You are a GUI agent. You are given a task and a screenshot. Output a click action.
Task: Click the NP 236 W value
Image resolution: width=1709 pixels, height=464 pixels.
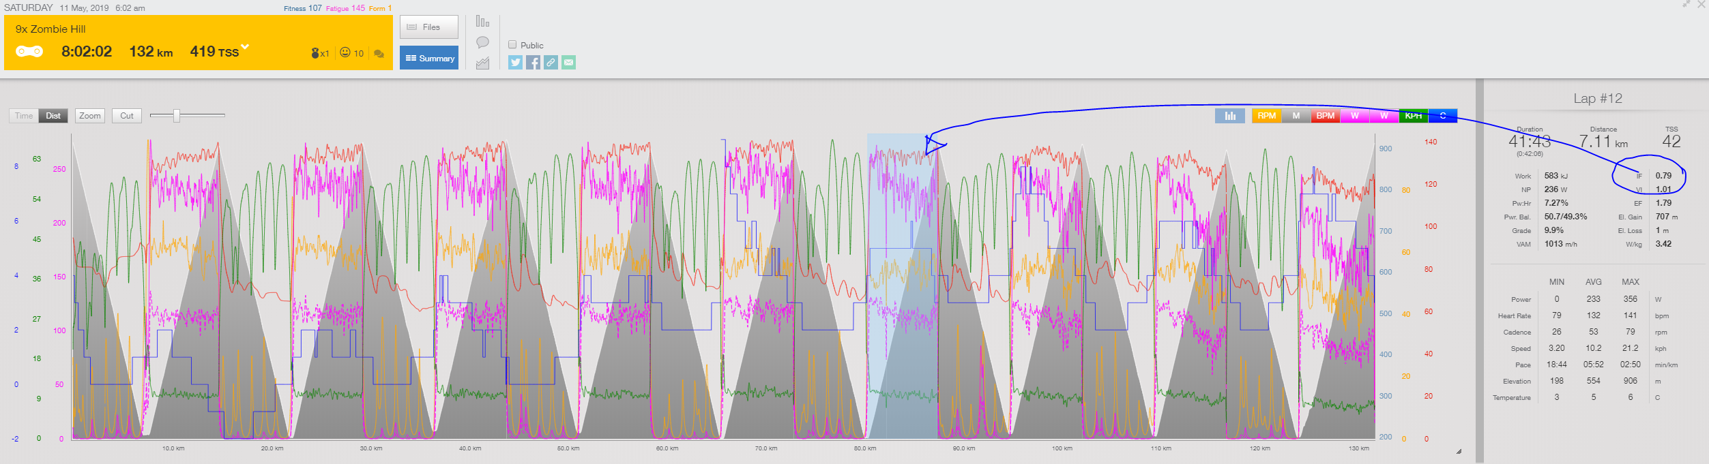[x=1556, y=189]
